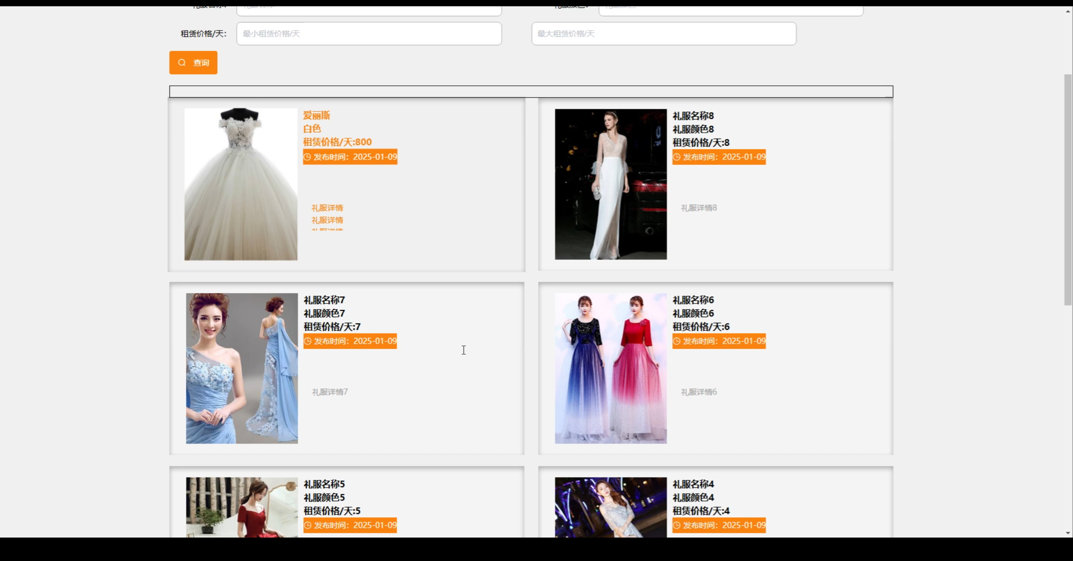The image size is (1073, 561).
Task: Open the 礼服名称6 dress thumbnail
Action: (611, 368)
